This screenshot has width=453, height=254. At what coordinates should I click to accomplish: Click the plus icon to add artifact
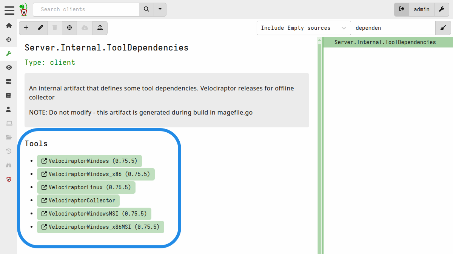click(x=26, y=28)
